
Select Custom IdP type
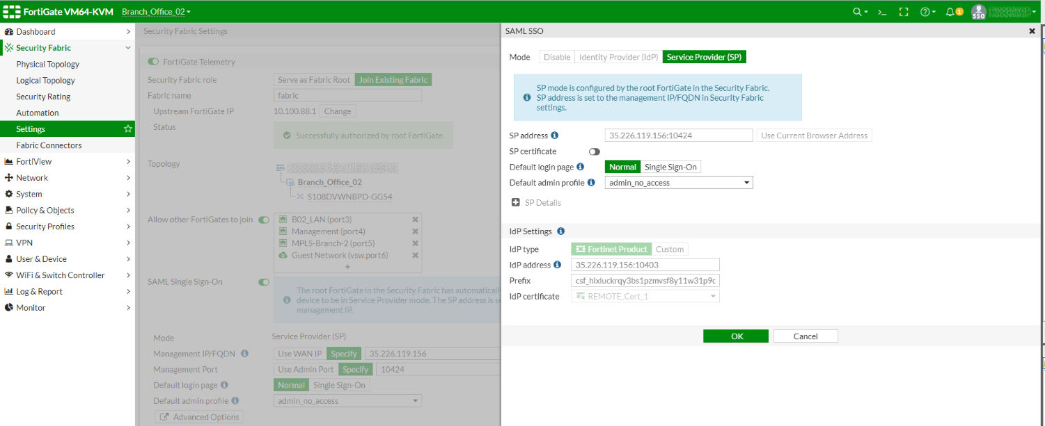coord(670,249)
